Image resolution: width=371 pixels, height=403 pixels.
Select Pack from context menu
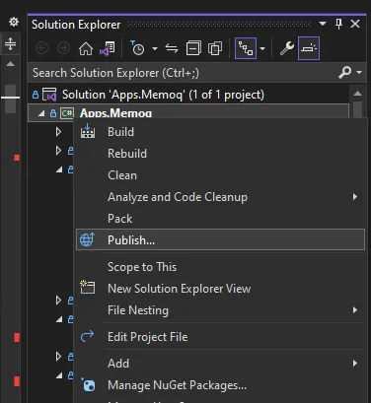pos(220,219)
